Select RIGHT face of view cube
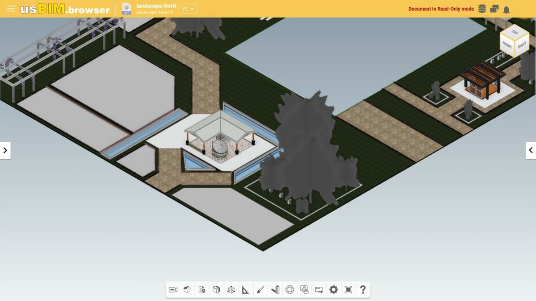 (x=522, y=46)
